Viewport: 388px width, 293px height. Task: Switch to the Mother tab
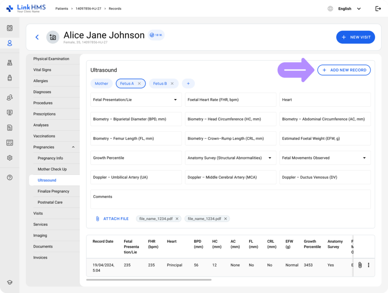101,84
